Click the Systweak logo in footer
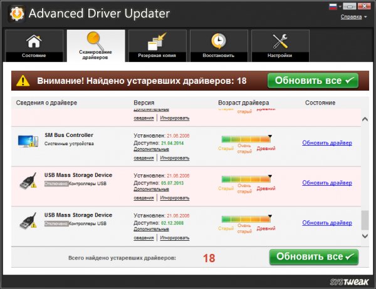 tap(349, 282)
